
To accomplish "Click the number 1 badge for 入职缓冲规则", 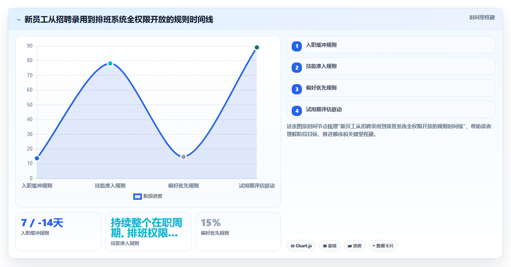I will point(297,46).
